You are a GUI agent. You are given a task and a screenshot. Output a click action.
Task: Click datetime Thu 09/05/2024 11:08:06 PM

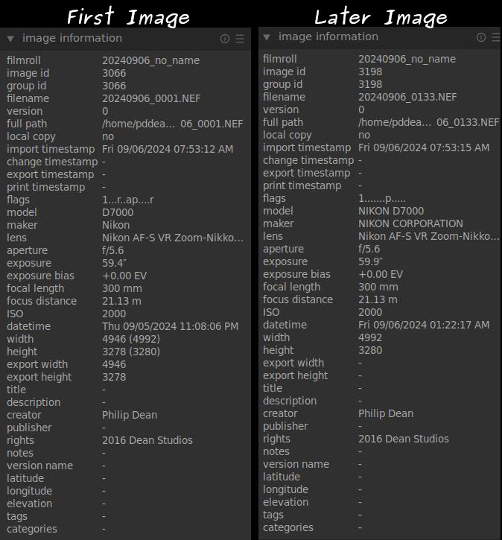pyautogui.click(x=170, y=326)
